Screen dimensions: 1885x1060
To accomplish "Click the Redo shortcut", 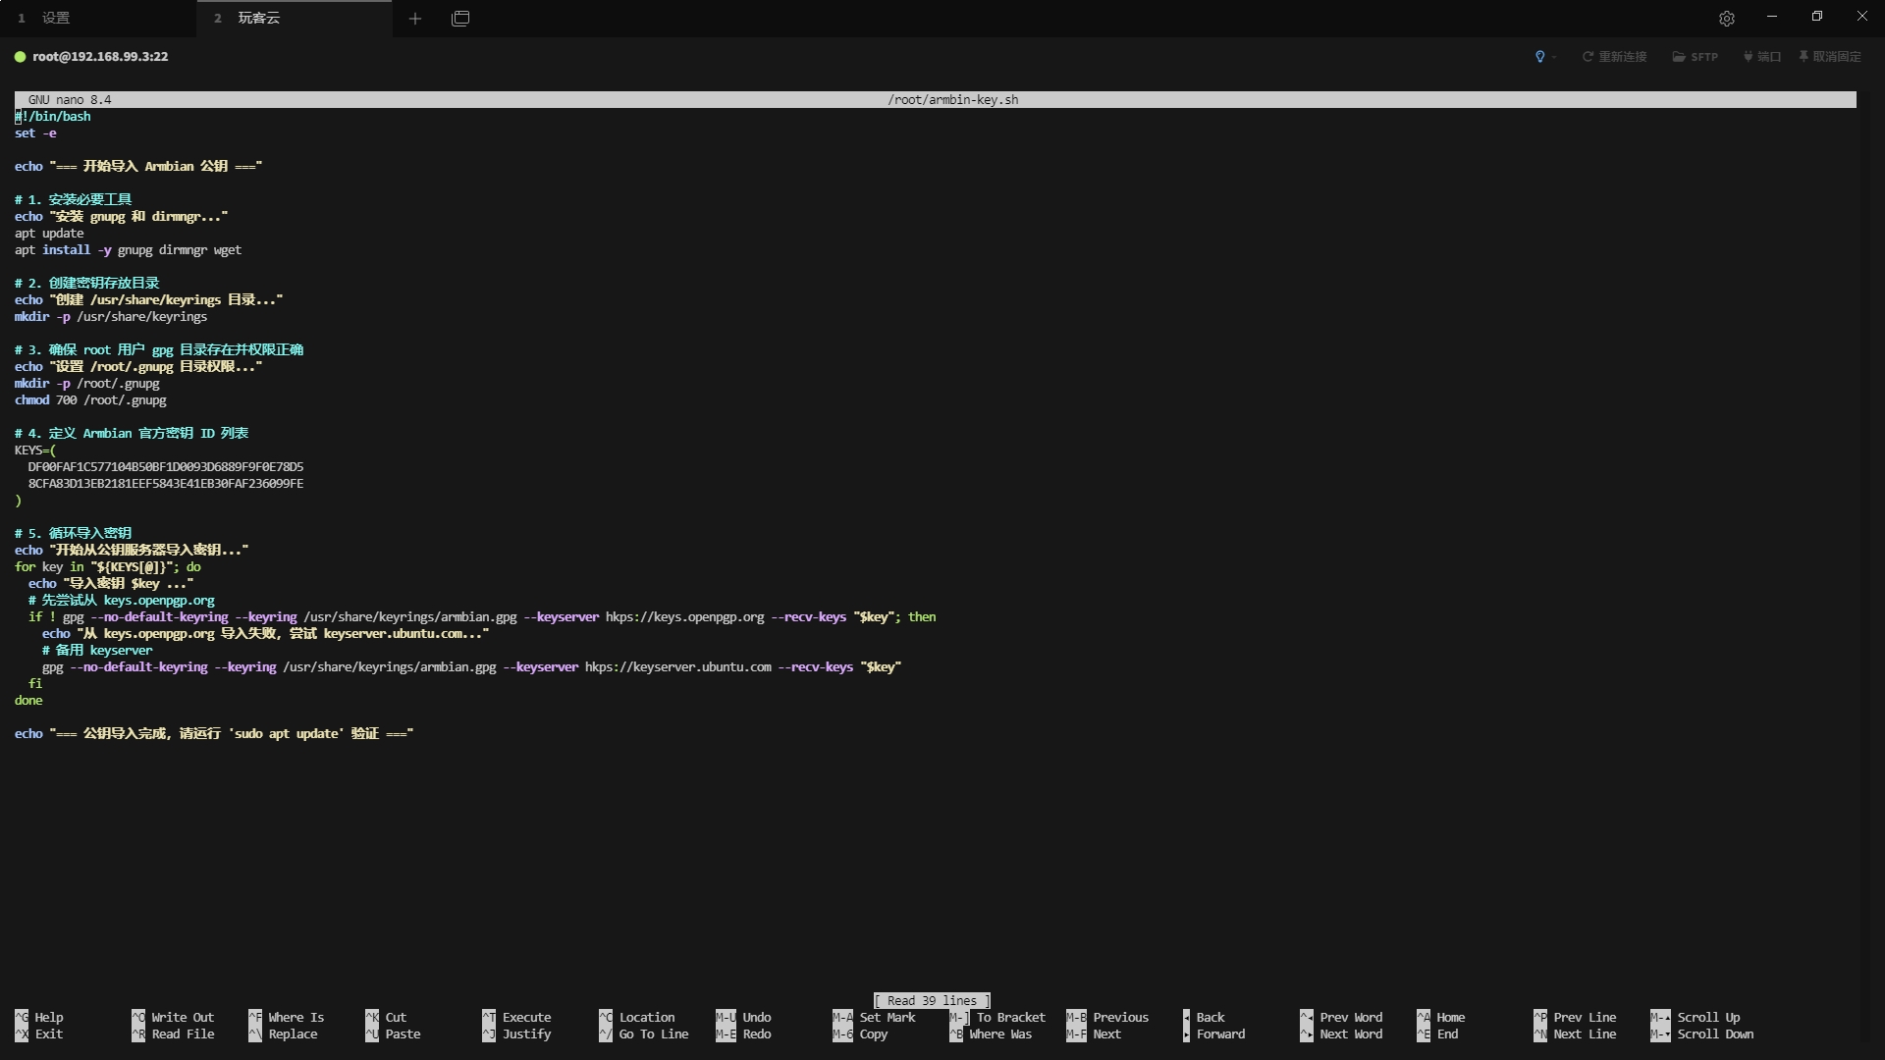I will coord(743,1034).
